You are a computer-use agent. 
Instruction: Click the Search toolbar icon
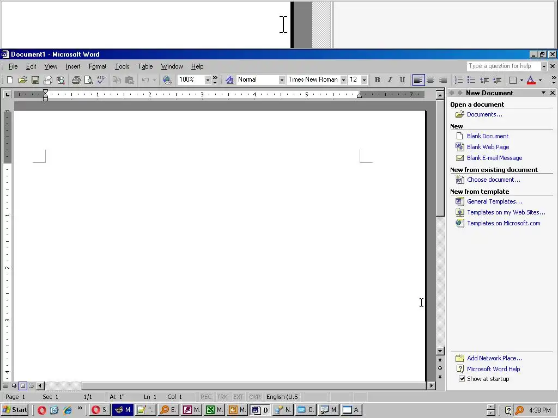(61, 80)
